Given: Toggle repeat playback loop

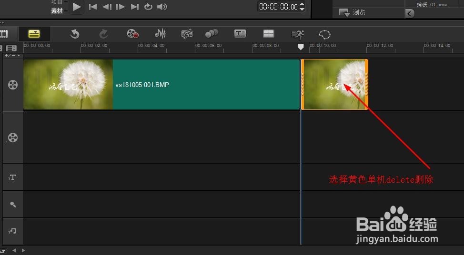Looking at the screenshot, I should coord(148,7).
